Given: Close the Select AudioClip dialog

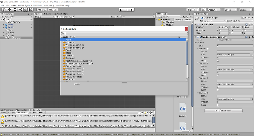Looking at the screenshot, I should click(187, 29).
